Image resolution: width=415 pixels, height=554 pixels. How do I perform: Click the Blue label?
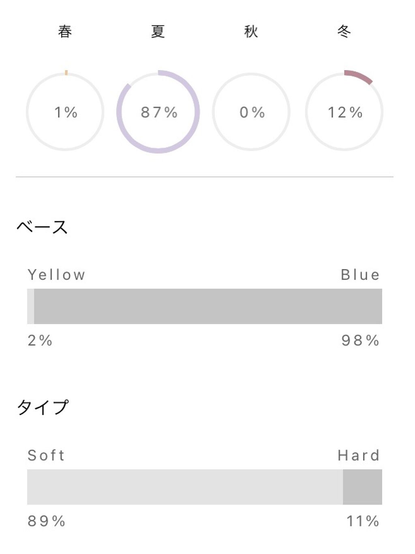tap(360, 275)
